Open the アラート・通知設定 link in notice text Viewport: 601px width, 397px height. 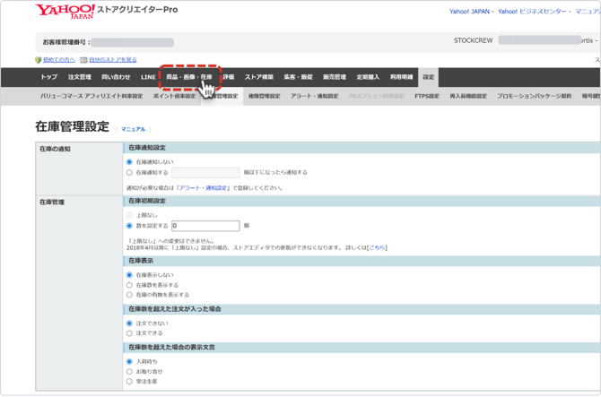pos(204,188)
